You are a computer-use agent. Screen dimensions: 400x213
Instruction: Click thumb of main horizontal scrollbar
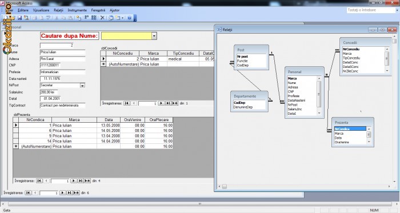pyautogui.click(x=200, y=204)
